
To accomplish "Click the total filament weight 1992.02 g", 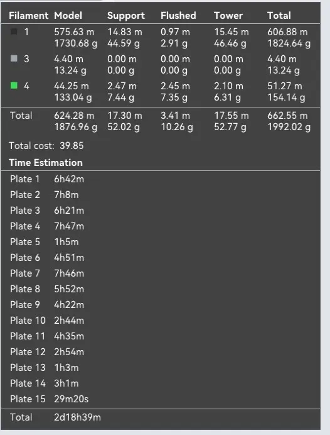I will (289, 128).
